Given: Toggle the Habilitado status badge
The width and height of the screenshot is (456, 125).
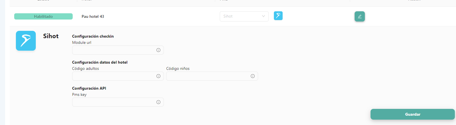Looking at the screenshot, I should pyautogui.click(x=43, y=16).
